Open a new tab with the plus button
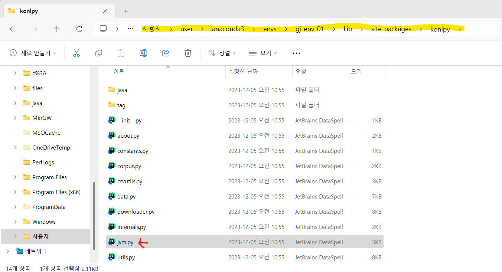Viewport: 502px width, 272px height. 126,11
